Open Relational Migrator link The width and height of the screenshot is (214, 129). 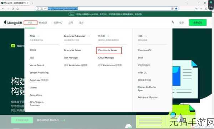coord(148,97)
